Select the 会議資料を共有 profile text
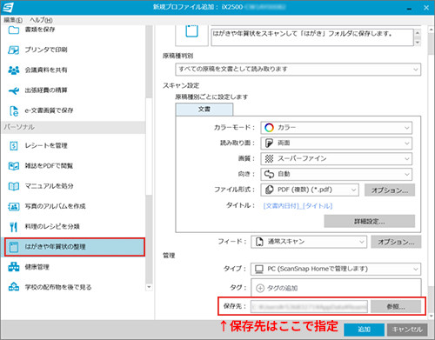The image size is (435, 340). pos(46,70)
